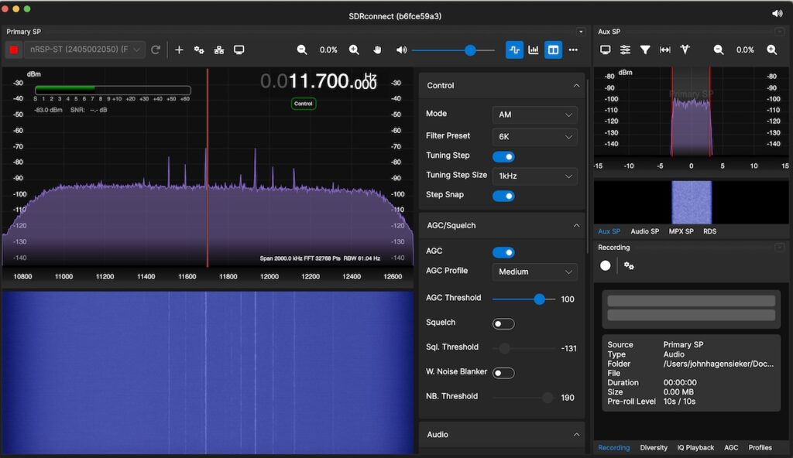
Task: Switch to the MPX SP tab
Action: (681, 231)
